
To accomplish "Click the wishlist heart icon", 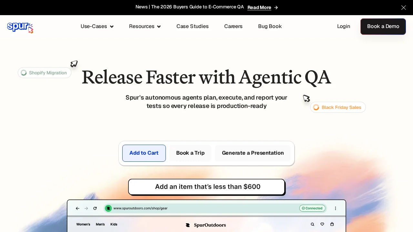I will [x=322, y=224].
